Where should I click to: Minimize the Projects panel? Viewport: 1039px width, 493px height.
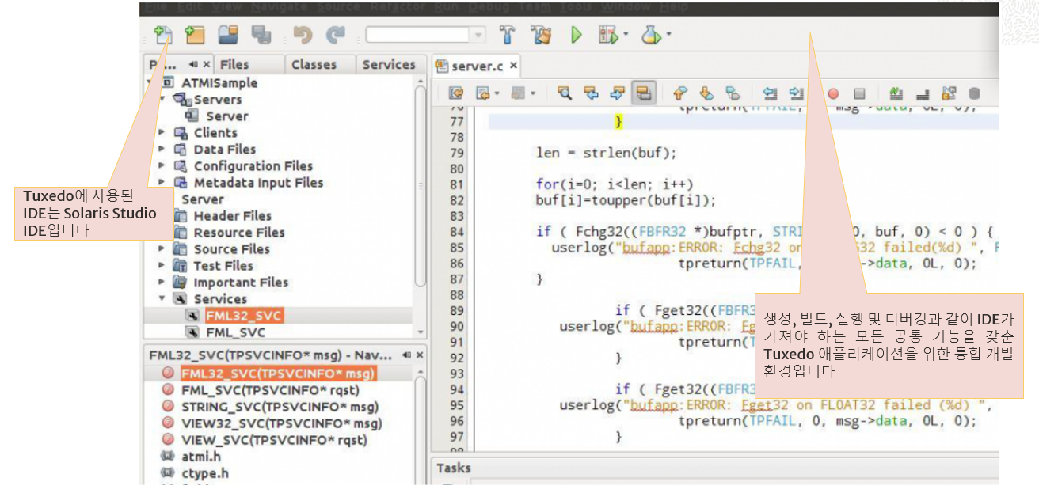pos(193,65)
